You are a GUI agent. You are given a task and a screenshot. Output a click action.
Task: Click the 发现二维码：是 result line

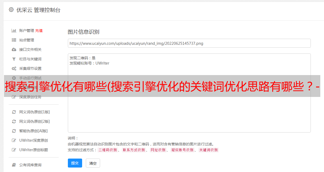[x=82, y=58]
